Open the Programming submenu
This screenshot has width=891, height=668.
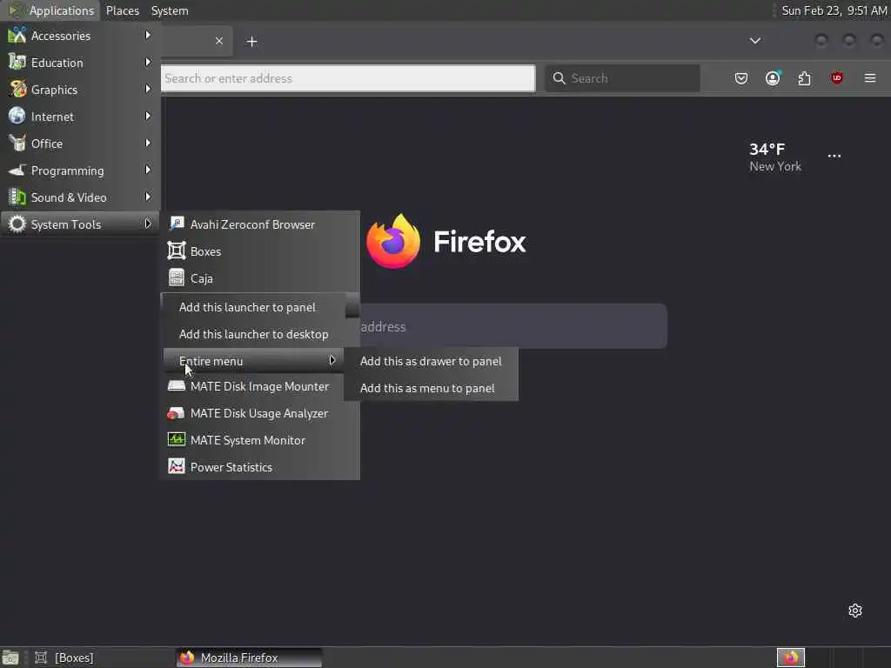tap(80, 170)
